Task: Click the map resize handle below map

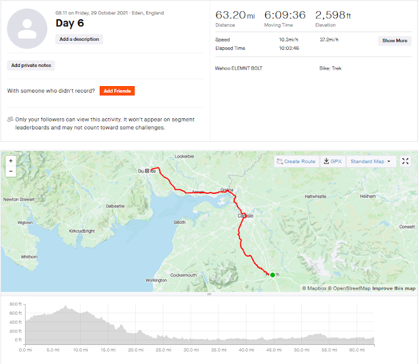Action: tap(209, 294)
